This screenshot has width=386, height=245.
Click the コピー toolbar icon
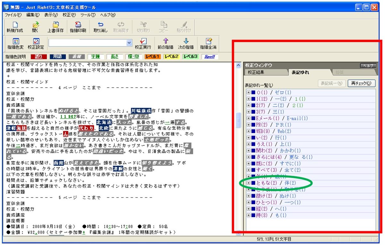pyautogui.click(x=164, y=27)
